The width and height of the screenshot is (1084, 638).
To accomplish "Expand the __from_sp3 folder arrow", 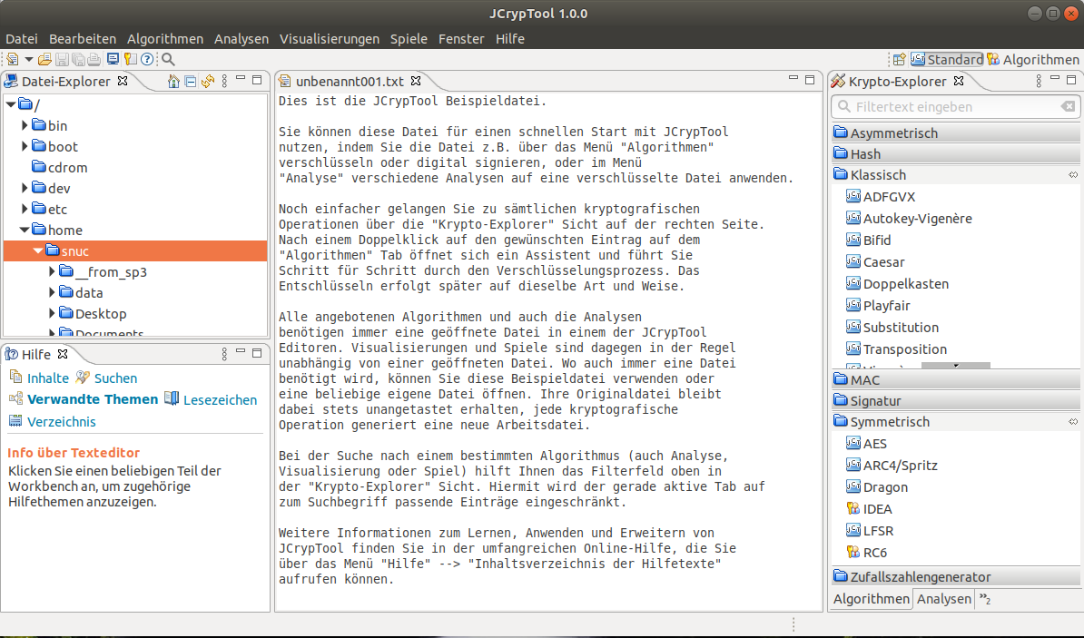I will tap(52, 271).
